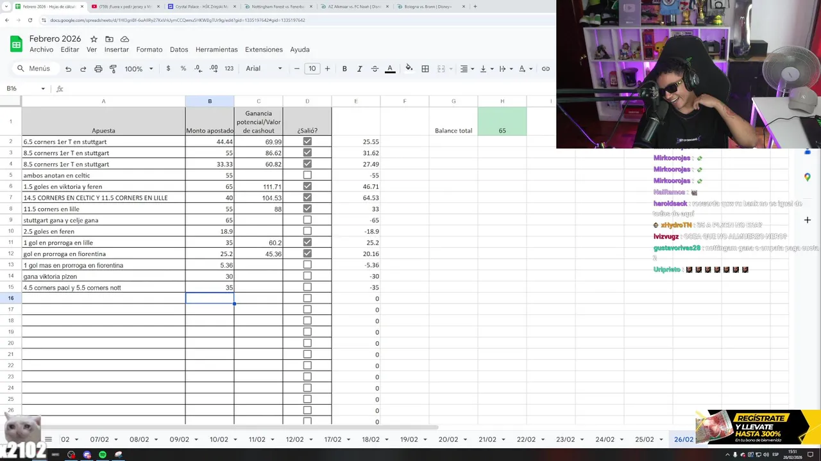Open Google Sheets home via green logo
821x461 pixels.
click(x=16, y=44)
